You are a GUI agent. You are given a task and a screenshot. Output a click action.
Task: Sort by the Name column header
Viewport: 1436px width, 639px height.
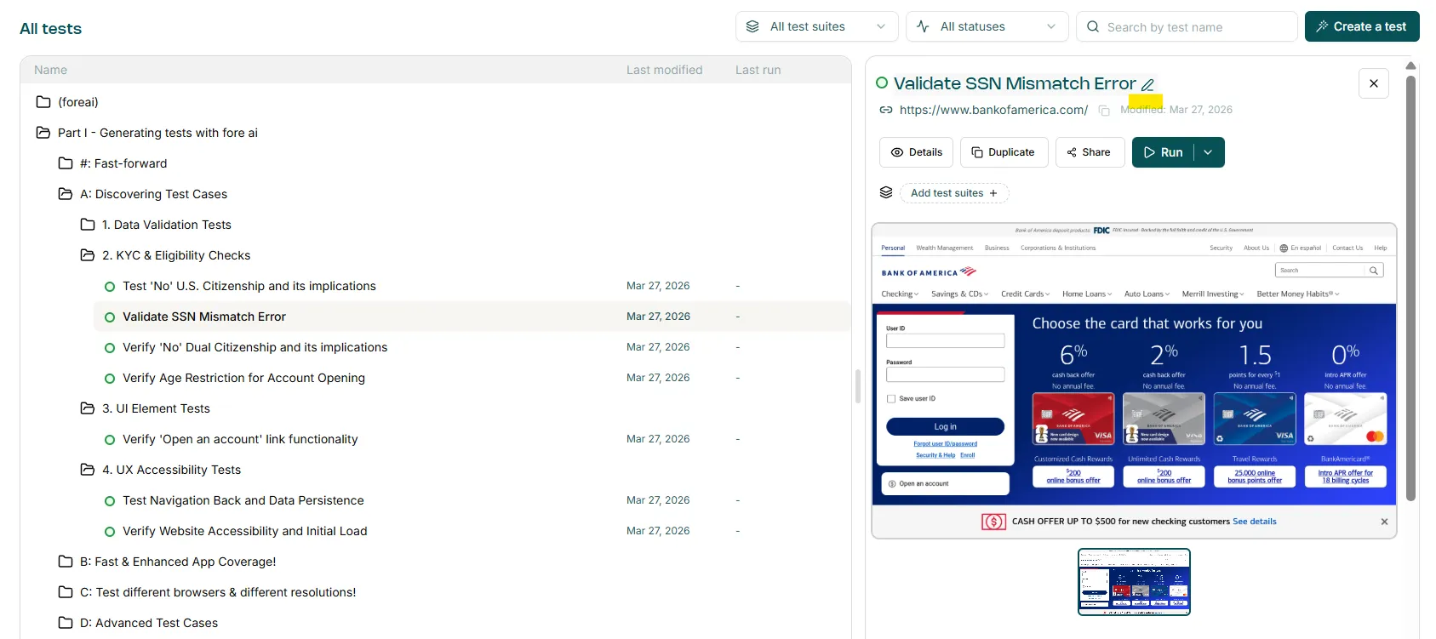[x=50, y=70]
